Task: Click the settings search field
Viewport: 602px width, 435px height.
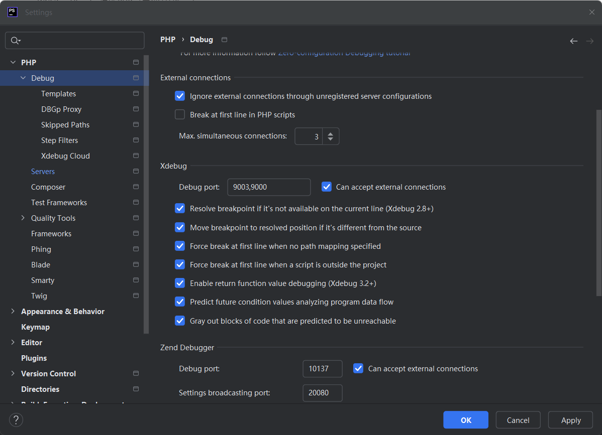Action: 75,40
